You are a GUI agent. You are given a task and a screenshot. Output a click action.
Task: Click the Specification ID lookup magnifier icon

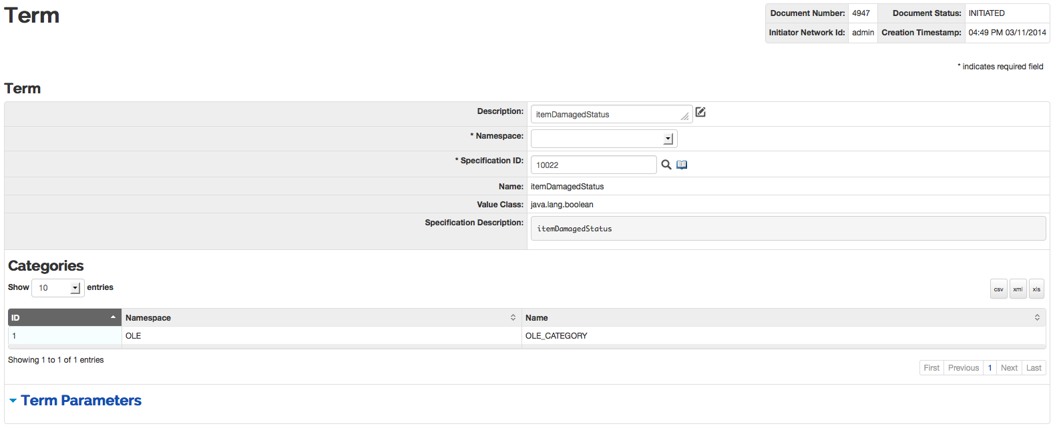click(x=666, y=165)
